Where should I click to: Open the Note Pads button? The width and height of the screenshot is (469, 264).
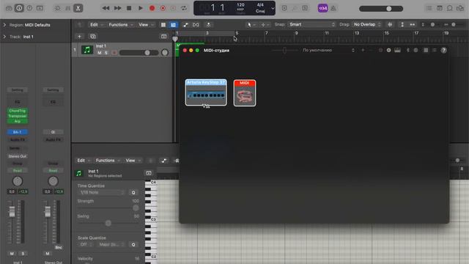pyautogui.click(x=440, y=8)
